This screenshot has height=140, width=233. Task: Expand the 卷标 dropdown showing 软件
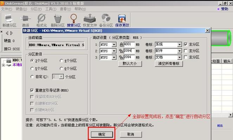pos(180,51)
